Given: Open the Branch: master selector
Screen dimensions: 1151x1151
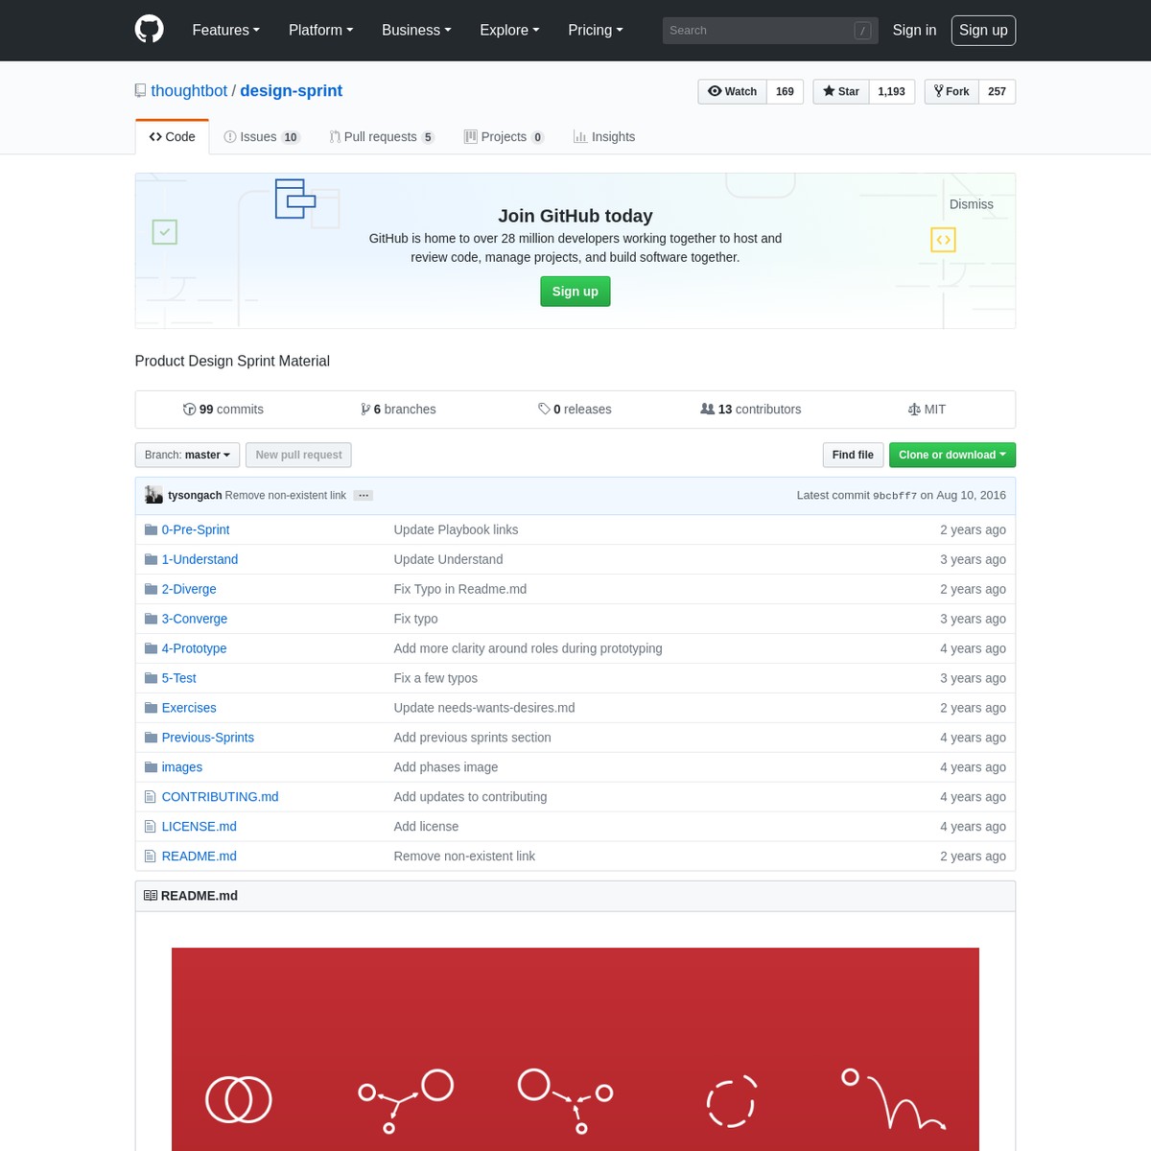Looking at the screenshot, I should [x=187, y=455].
